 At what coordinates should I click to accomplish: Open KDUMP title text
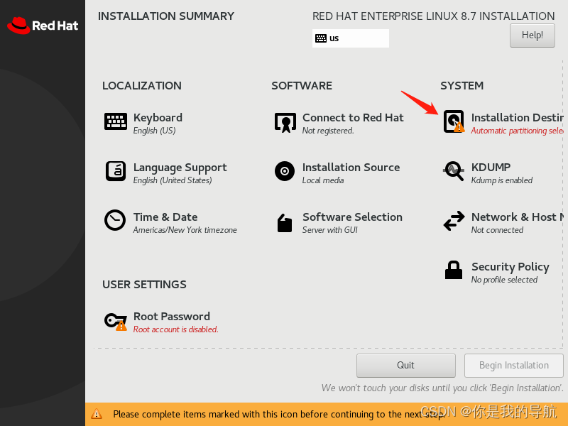click(491, 168)
